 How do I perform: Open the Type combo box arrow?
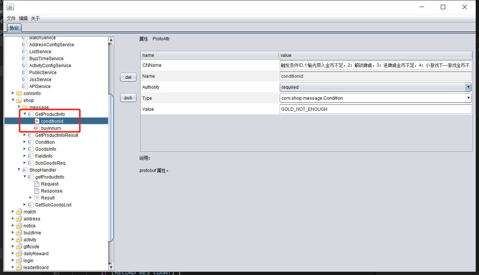[468, 98]
